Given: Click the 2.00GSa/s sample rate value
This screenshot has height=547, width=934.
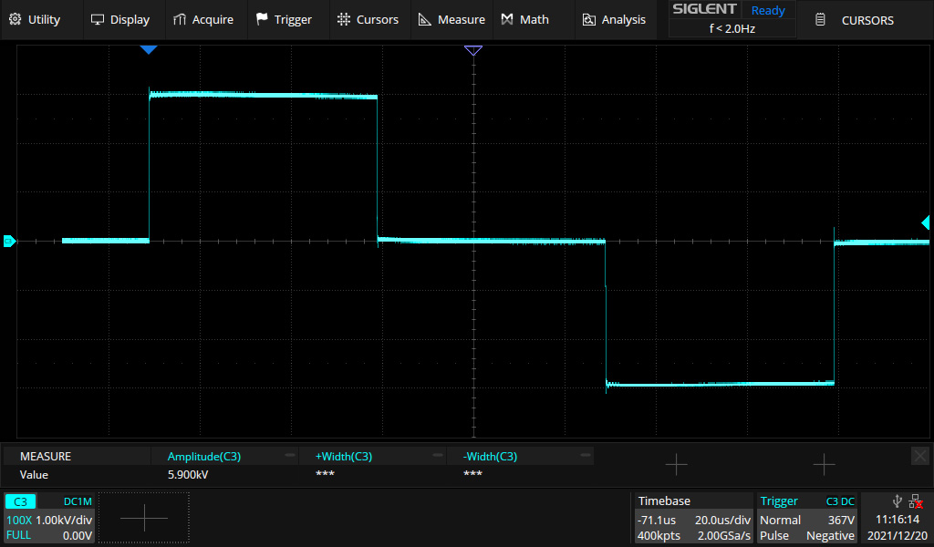Looking at the screenshot, I should [x=723, y=536].
